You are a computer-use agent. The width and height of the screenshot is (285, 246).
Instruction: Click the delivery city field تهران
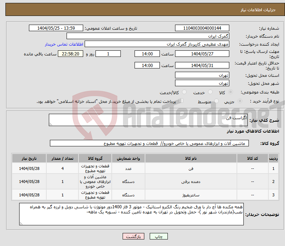point(202,83)
